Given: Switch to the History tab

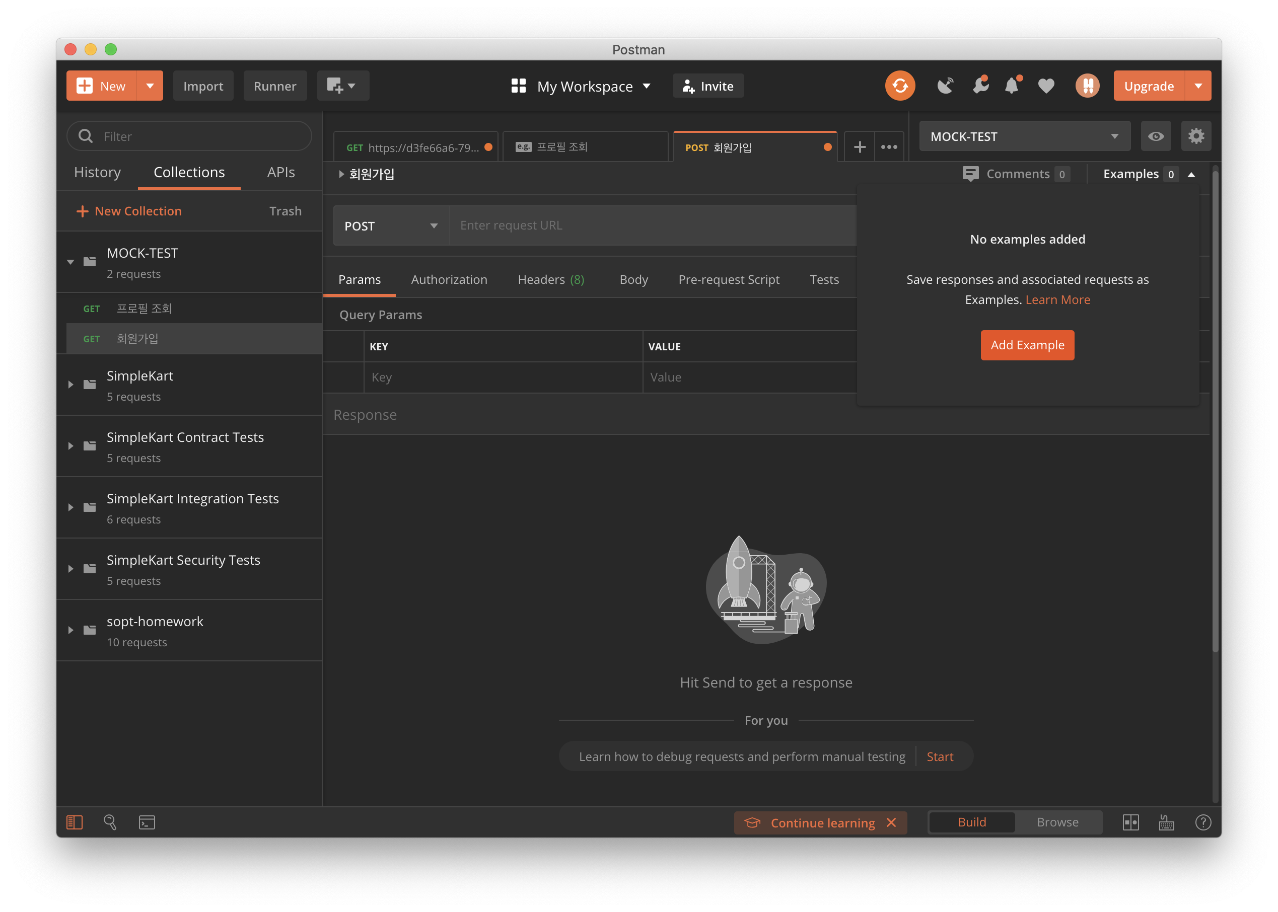Looking at the screenshot, I should click(97, 173).
